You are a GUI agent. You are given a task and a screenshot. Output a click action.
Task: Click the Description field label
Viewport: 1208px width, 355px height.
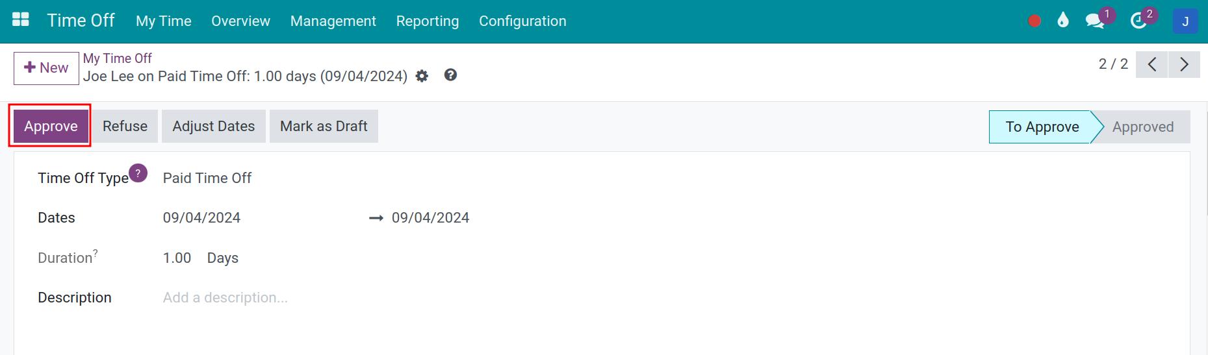[x=75, y=297]
